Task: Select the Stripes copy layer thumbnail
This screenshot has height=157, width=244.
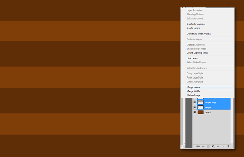Action: coord(200,102)
